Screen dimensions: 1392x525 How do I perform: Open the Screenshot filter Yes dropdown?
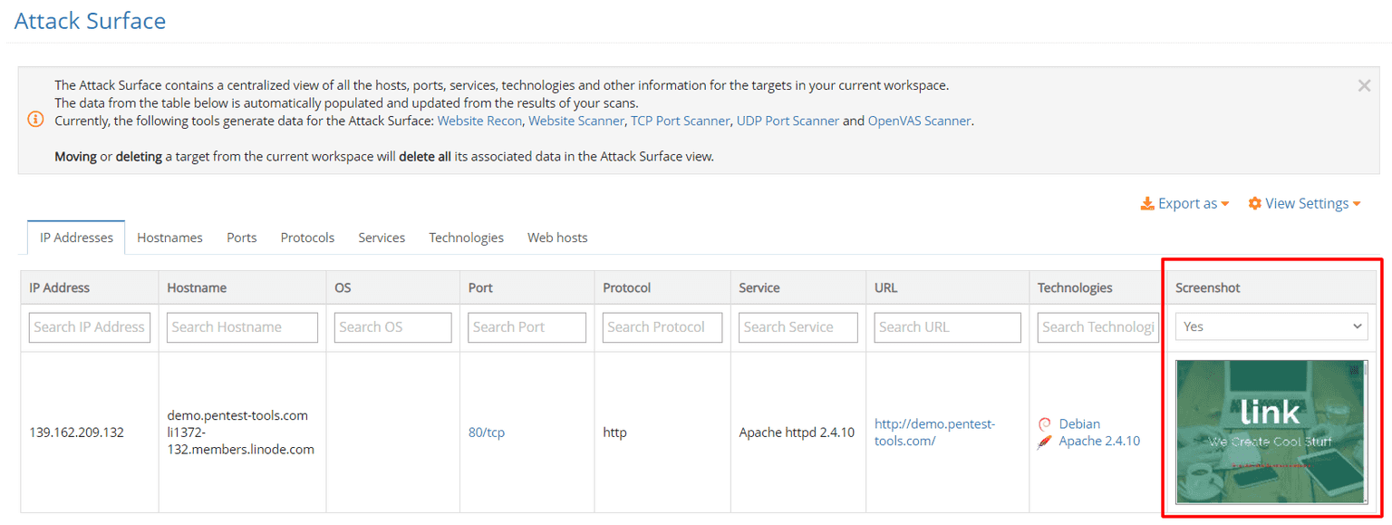[1271, 326]
